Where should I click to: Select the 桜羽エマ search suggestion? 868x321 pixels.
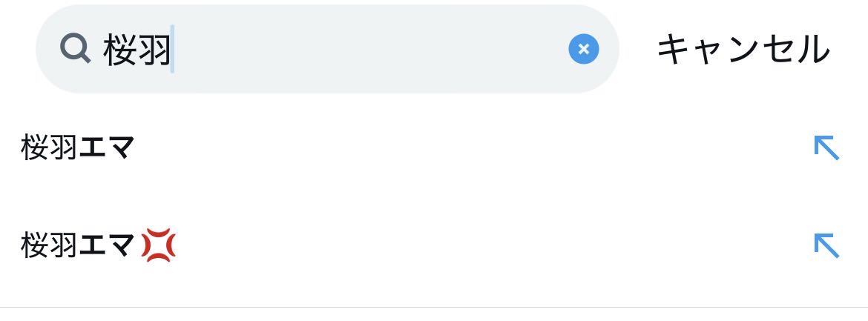(78, 148)
